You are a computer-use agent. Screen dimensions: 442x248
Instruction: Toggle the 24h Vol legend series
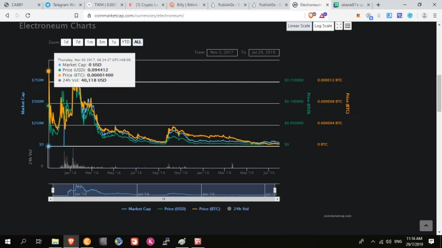click(x=238, y=209)
